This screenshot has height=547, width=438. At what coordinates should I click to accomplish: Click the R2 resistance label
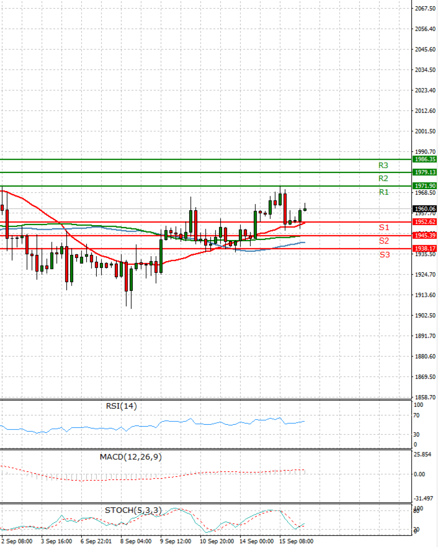383,179
